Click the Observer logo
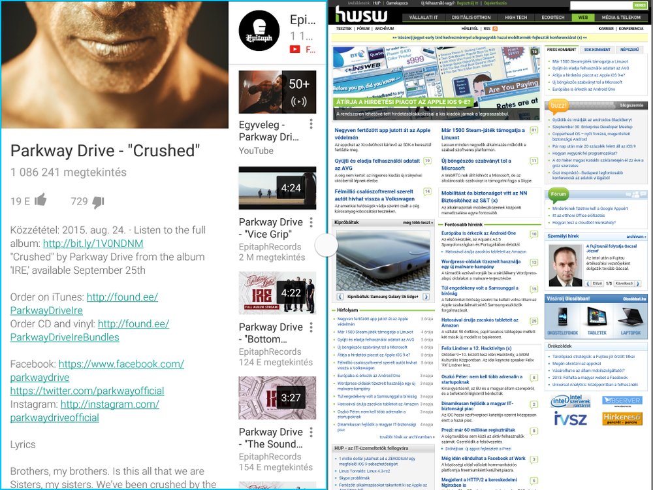653x490 pixels. pyautogui.click(x=622, y=401)
